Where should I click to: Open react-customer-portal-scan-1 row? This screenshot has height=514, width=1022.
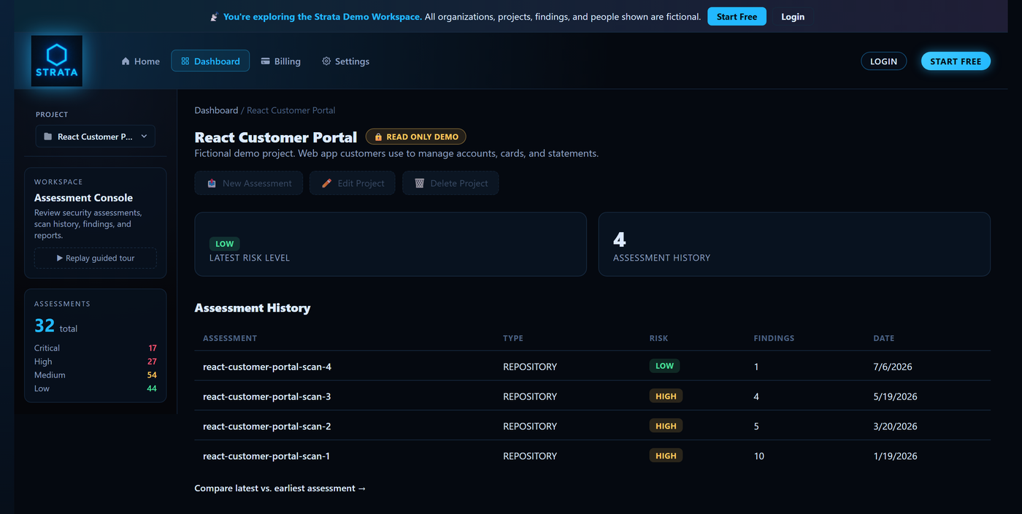click(x=593, y=456)
